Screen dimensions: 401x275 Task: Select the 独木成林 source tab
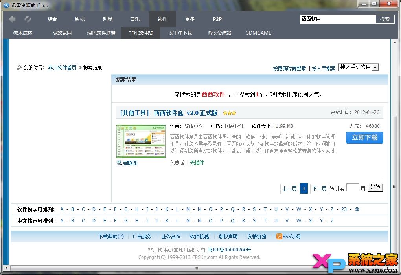(x=23, y=33)
